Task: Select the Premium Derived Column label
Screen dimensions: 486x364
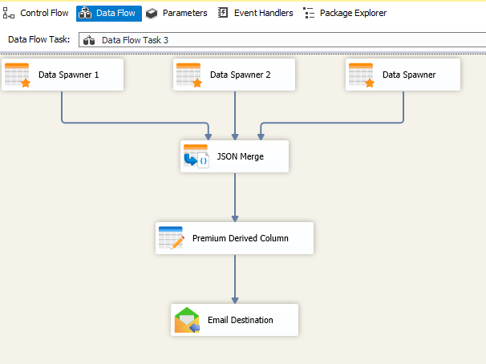Action: pos(241,238)
